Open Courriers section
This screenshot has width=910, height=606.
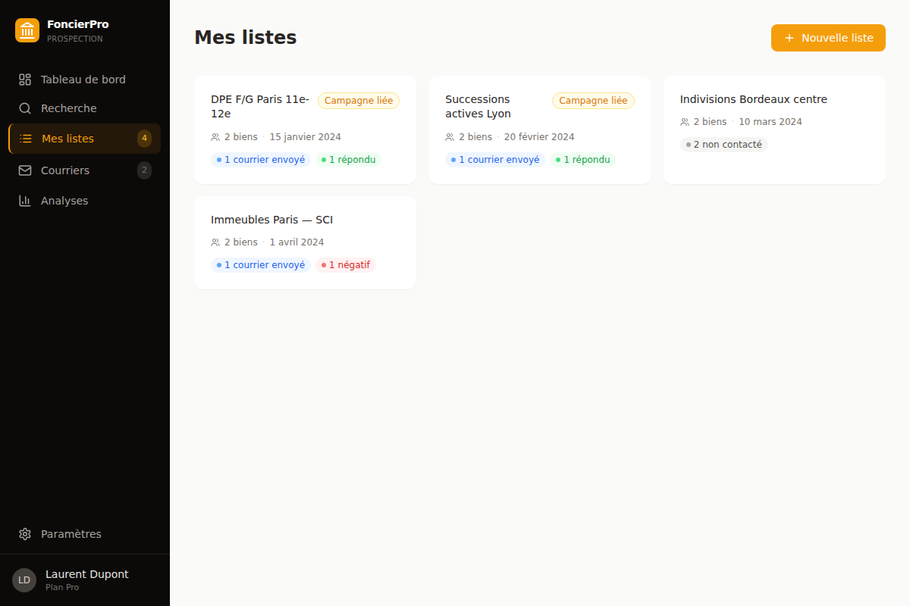[85, 170]
